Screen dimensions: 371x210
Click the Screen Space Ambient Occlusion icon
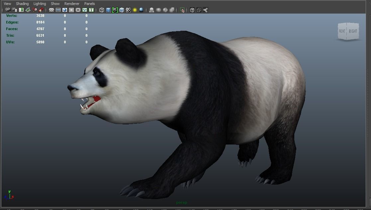point(158,10)
